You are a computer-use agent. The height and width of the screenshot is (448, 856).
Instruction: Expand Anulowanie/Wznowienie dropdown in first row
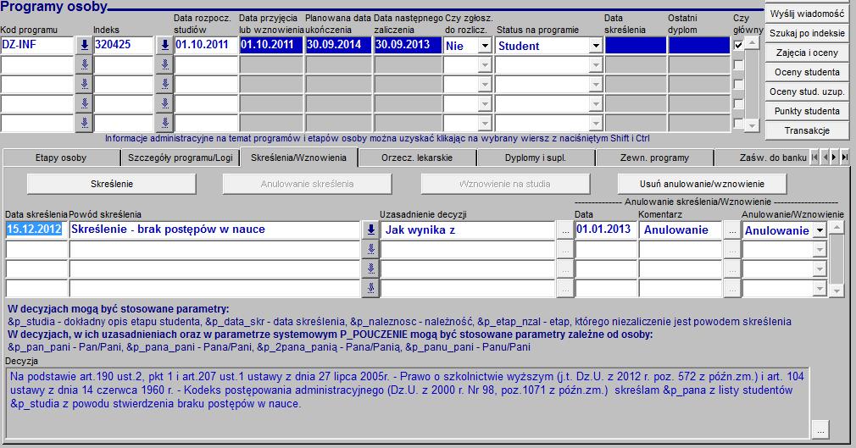pyautogui.click(x=820, y=230)
